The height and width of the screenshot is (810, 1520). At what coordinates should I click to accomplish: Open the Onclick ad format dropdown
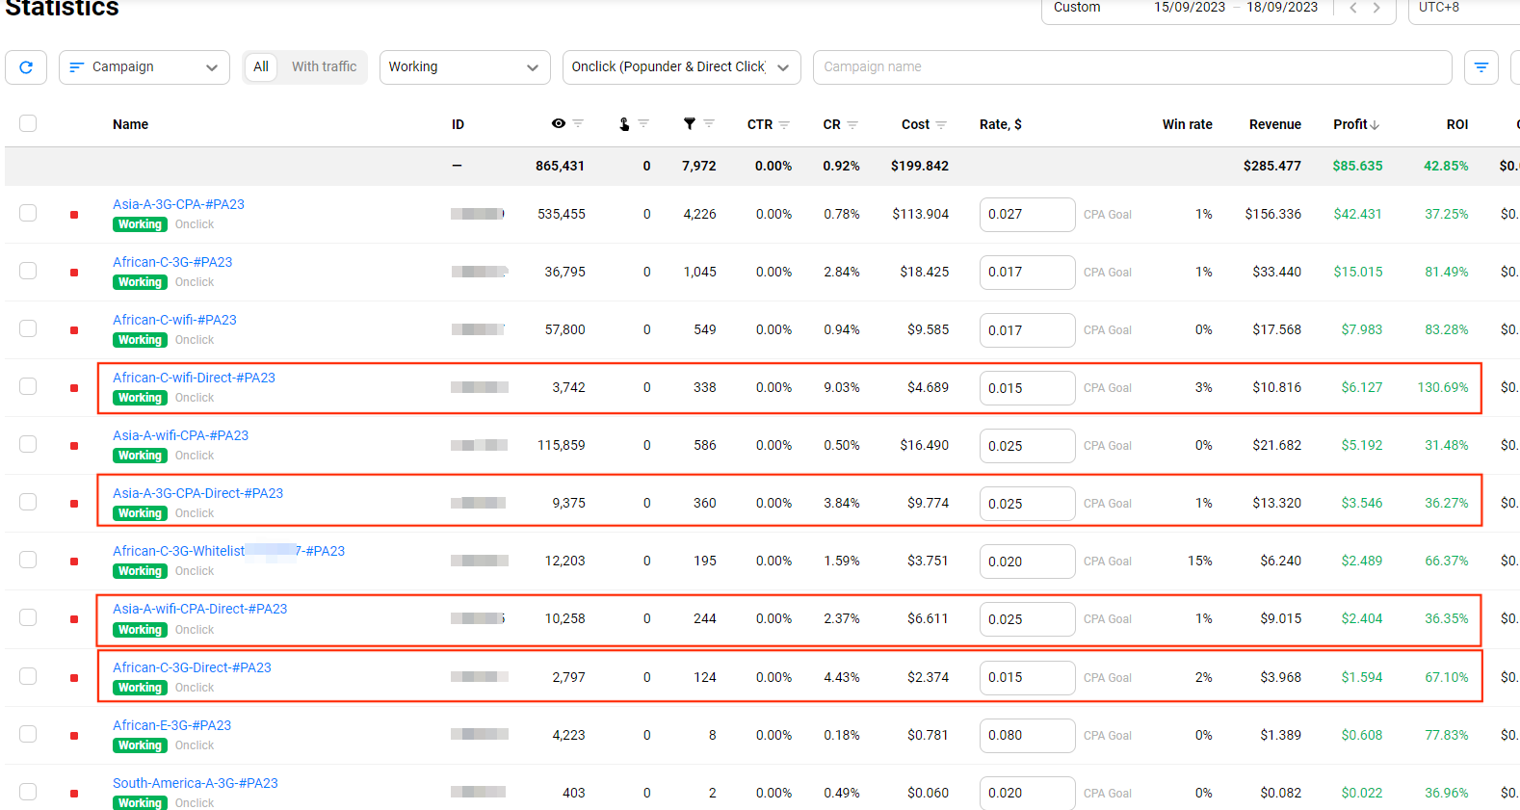pos(681,67)
